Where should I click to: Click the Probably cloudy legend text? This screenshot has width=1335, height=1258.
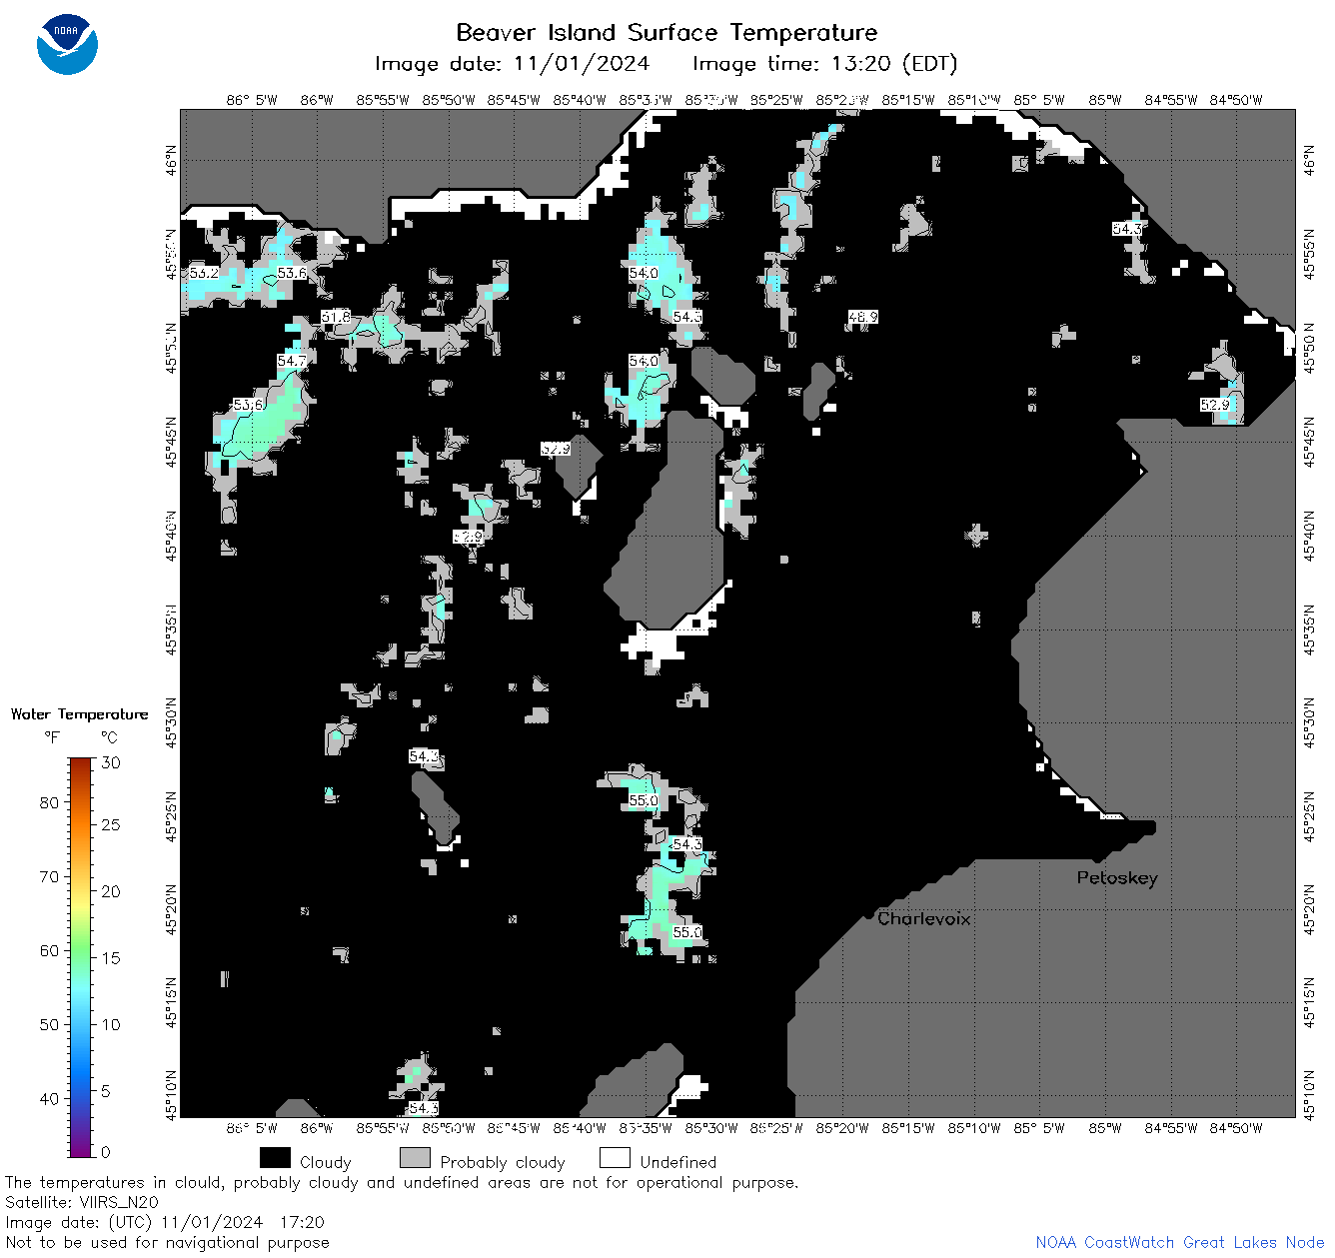503,1162
